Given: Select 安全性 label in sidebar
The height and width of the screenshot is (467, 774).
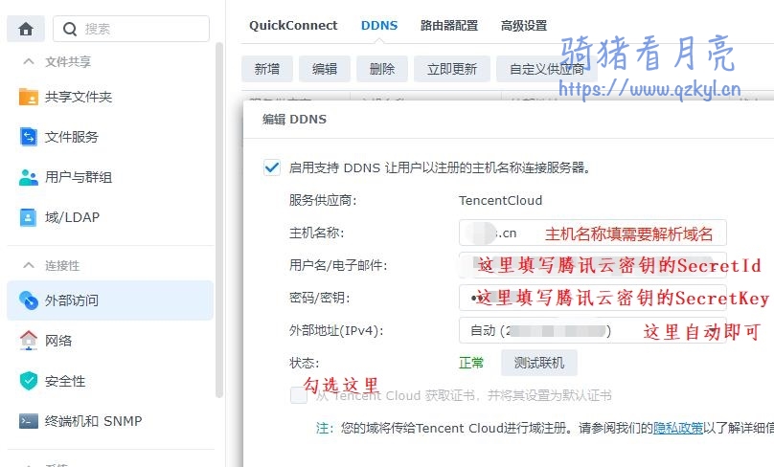Looking at the screenshot, I should click(65, 381).
